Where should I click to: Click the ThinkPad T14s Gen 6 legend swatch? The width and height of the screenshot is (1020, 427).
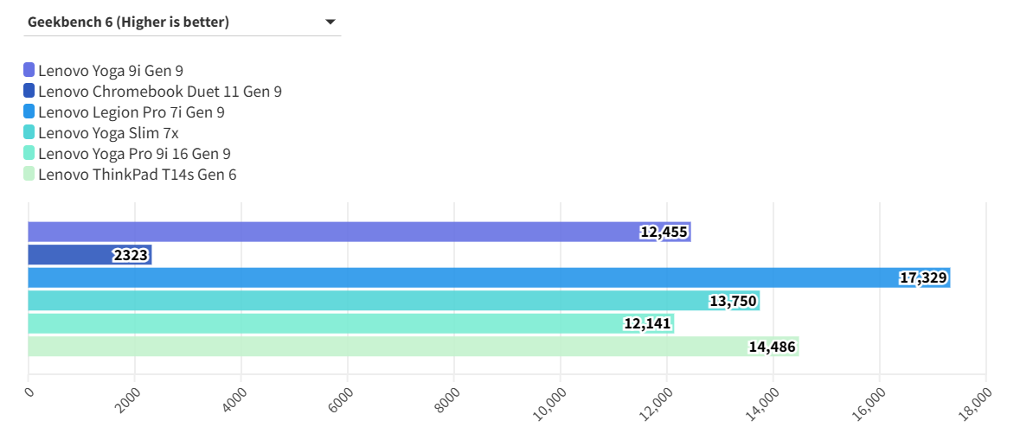pyautogui.click(x=29, y=175)
